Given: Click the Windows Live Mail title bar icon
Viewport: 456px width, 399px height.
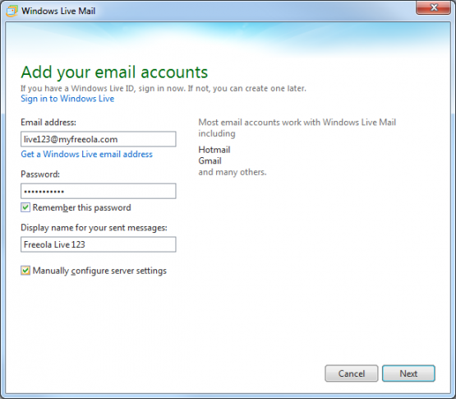Looking at the screenshot, I should [x=12, y=11].
